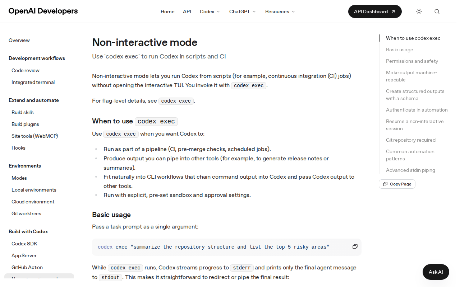
Task: Click the stdout inline code text
Action: point(110,277)
